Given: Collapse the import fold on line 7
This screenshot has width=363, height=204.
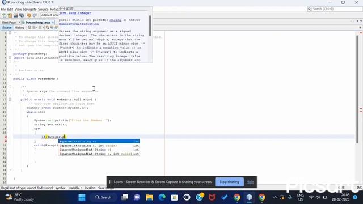Looking at the screenshot, I should pyautogui.click(x=10, y=58).
